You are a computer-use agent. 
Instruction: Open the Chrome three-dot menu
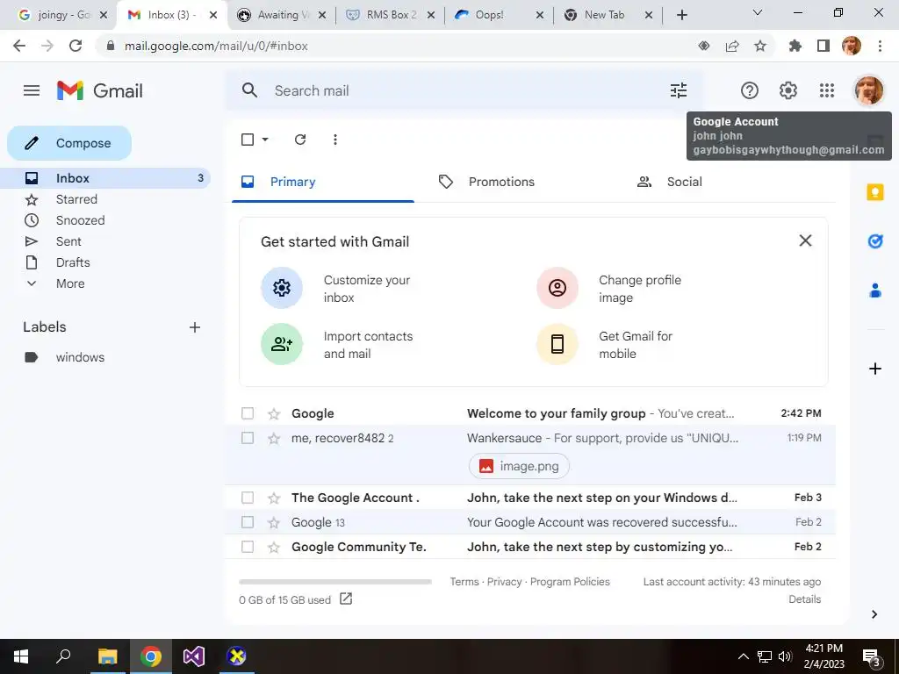point(880,46)
